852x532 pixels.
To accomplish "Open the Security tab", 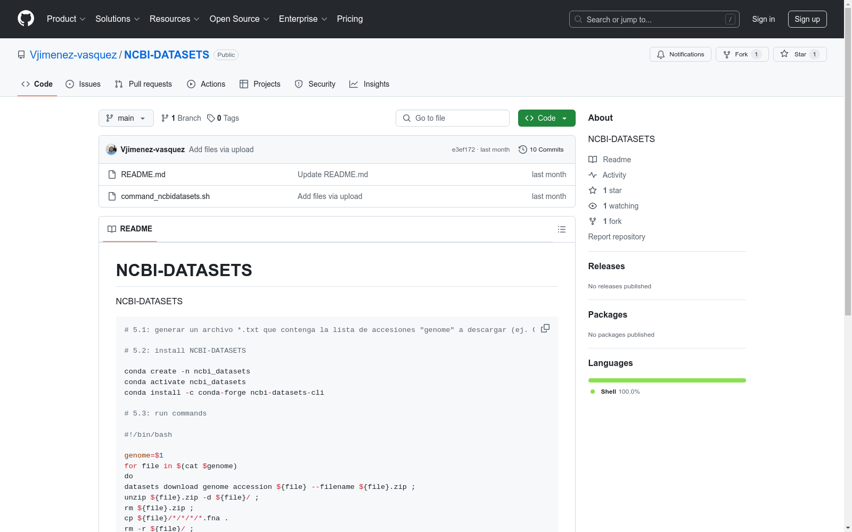I will click(315, 84).
